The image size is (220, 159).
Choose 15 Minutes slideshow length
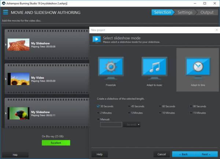[x=191, y=113]
